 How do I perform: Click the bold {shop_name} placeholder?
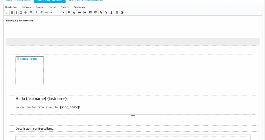70,107
